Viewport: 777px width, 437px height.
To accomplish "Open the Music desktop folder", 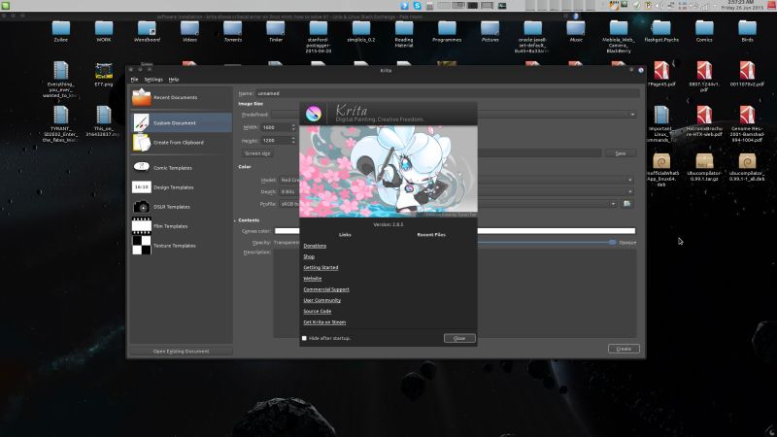I will coord(576,31).
